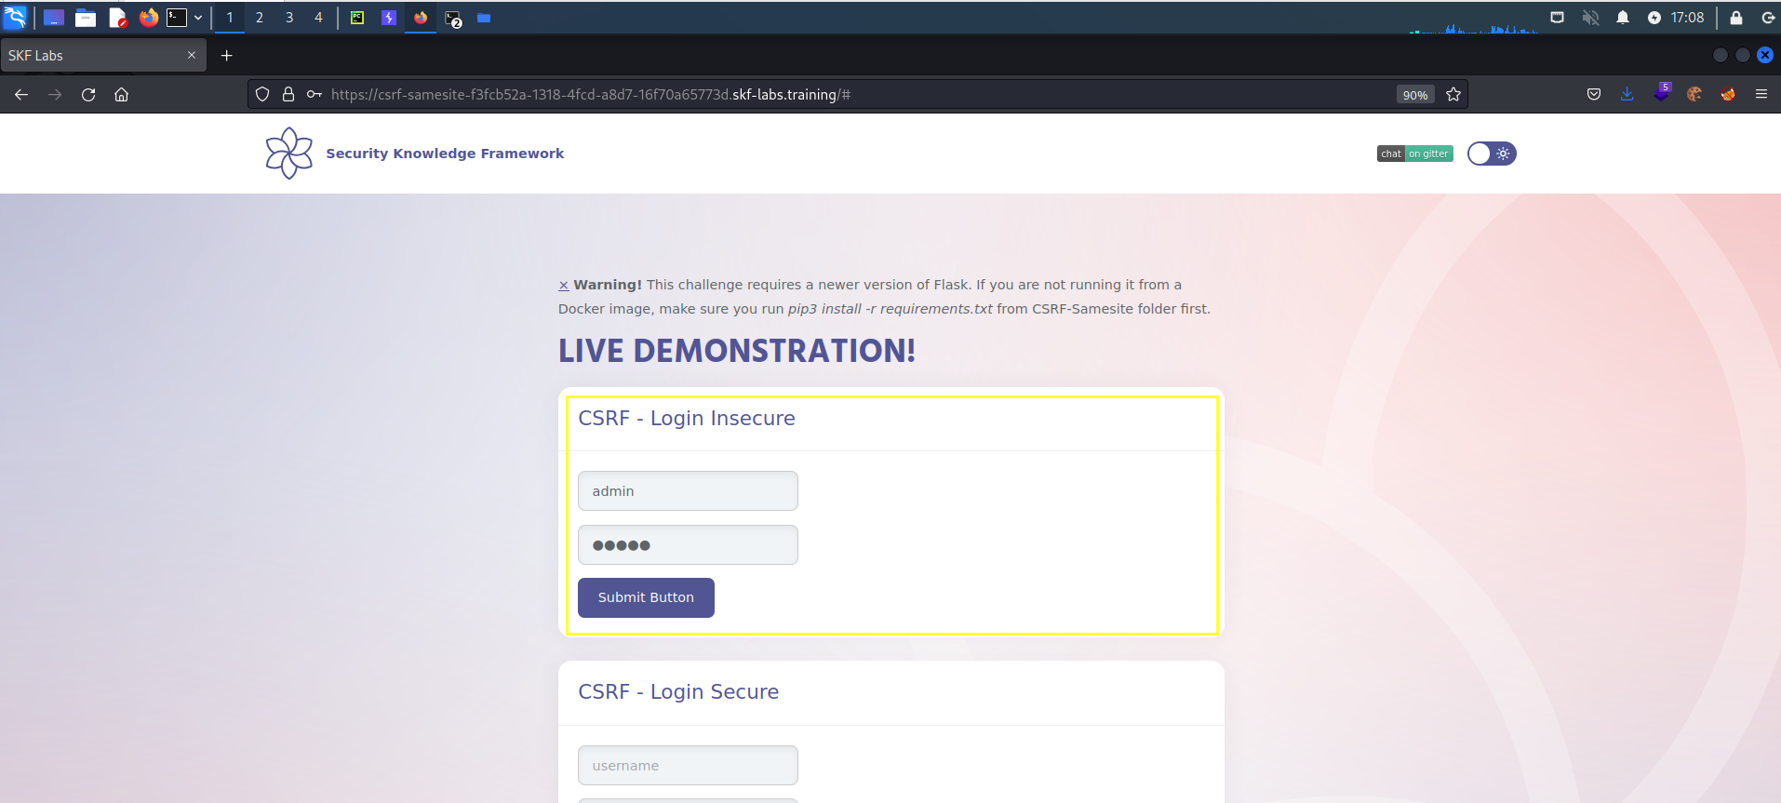Go to the browser home page

point(121,95)
